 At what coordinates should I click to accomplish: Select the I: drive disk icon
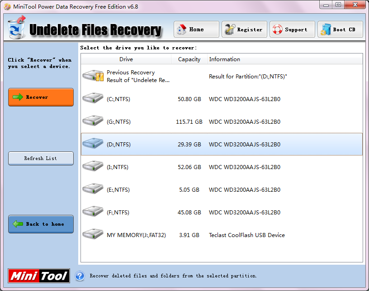tap(93, 166)
